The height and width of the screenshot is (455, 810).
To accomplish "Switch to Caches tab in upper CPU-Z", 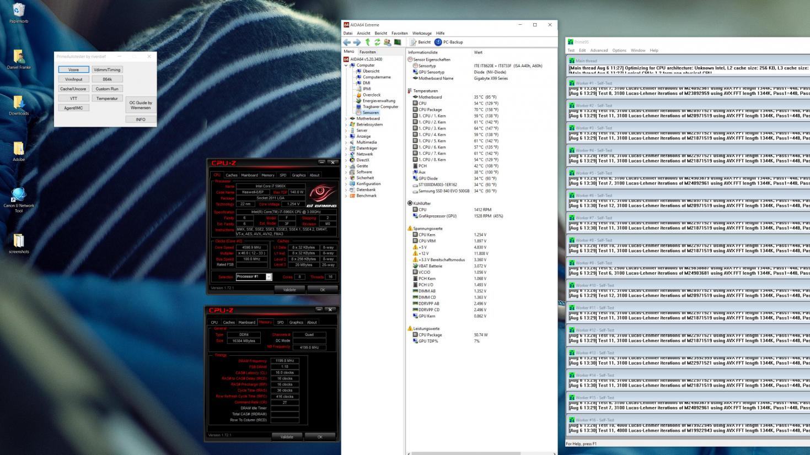I will tap(232, 175).
